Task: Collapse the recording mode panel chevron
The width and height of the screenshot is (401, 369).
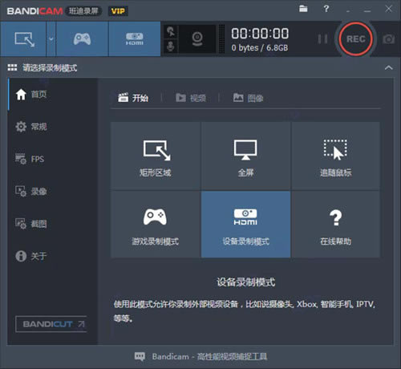Action: [388, 67]
